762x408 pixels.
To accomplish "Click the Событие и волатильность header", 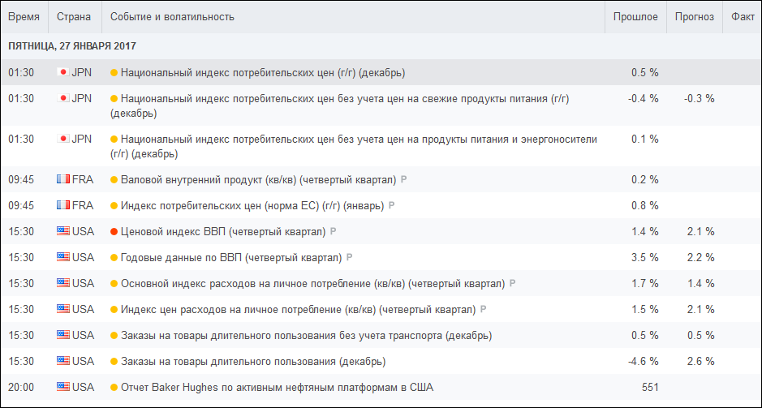I will (173, 17).
